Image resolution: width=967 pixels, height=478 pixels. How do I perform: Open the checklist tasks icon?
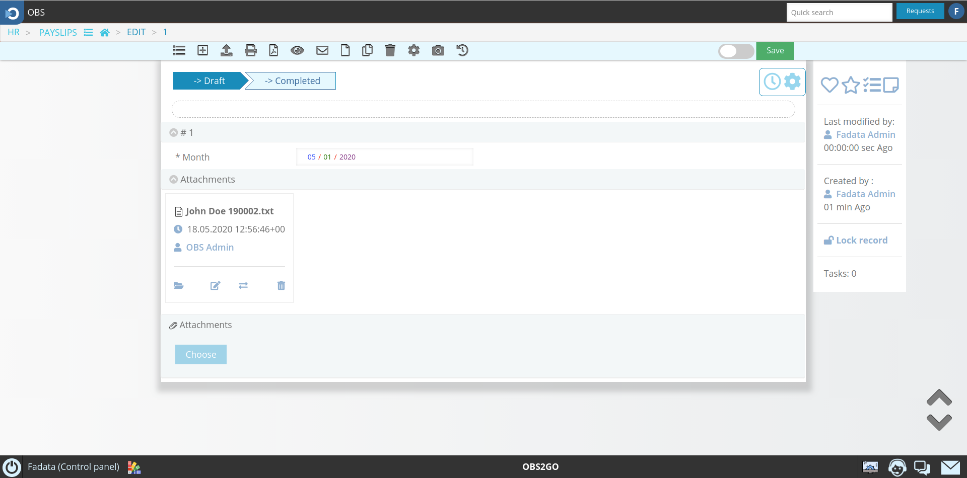point(872,85)
